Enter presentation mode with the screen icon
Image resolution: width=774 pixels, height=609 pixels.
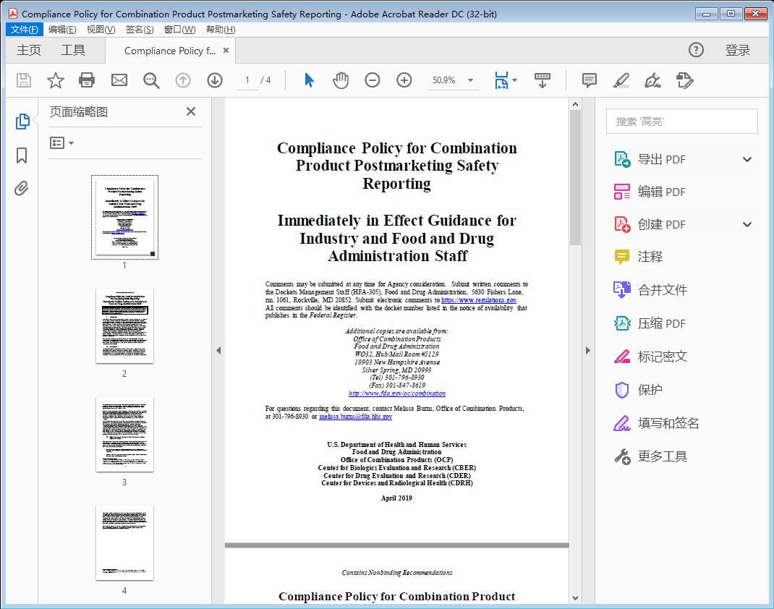click(x=543, y=80)
